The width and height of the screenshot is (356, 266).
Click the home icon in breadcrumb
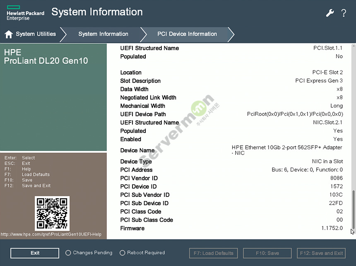pyautogui.click(x=9, y=34)
